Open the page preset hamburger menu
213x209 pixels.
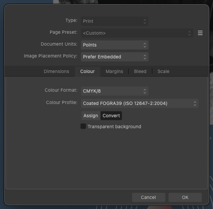point(200,33)
